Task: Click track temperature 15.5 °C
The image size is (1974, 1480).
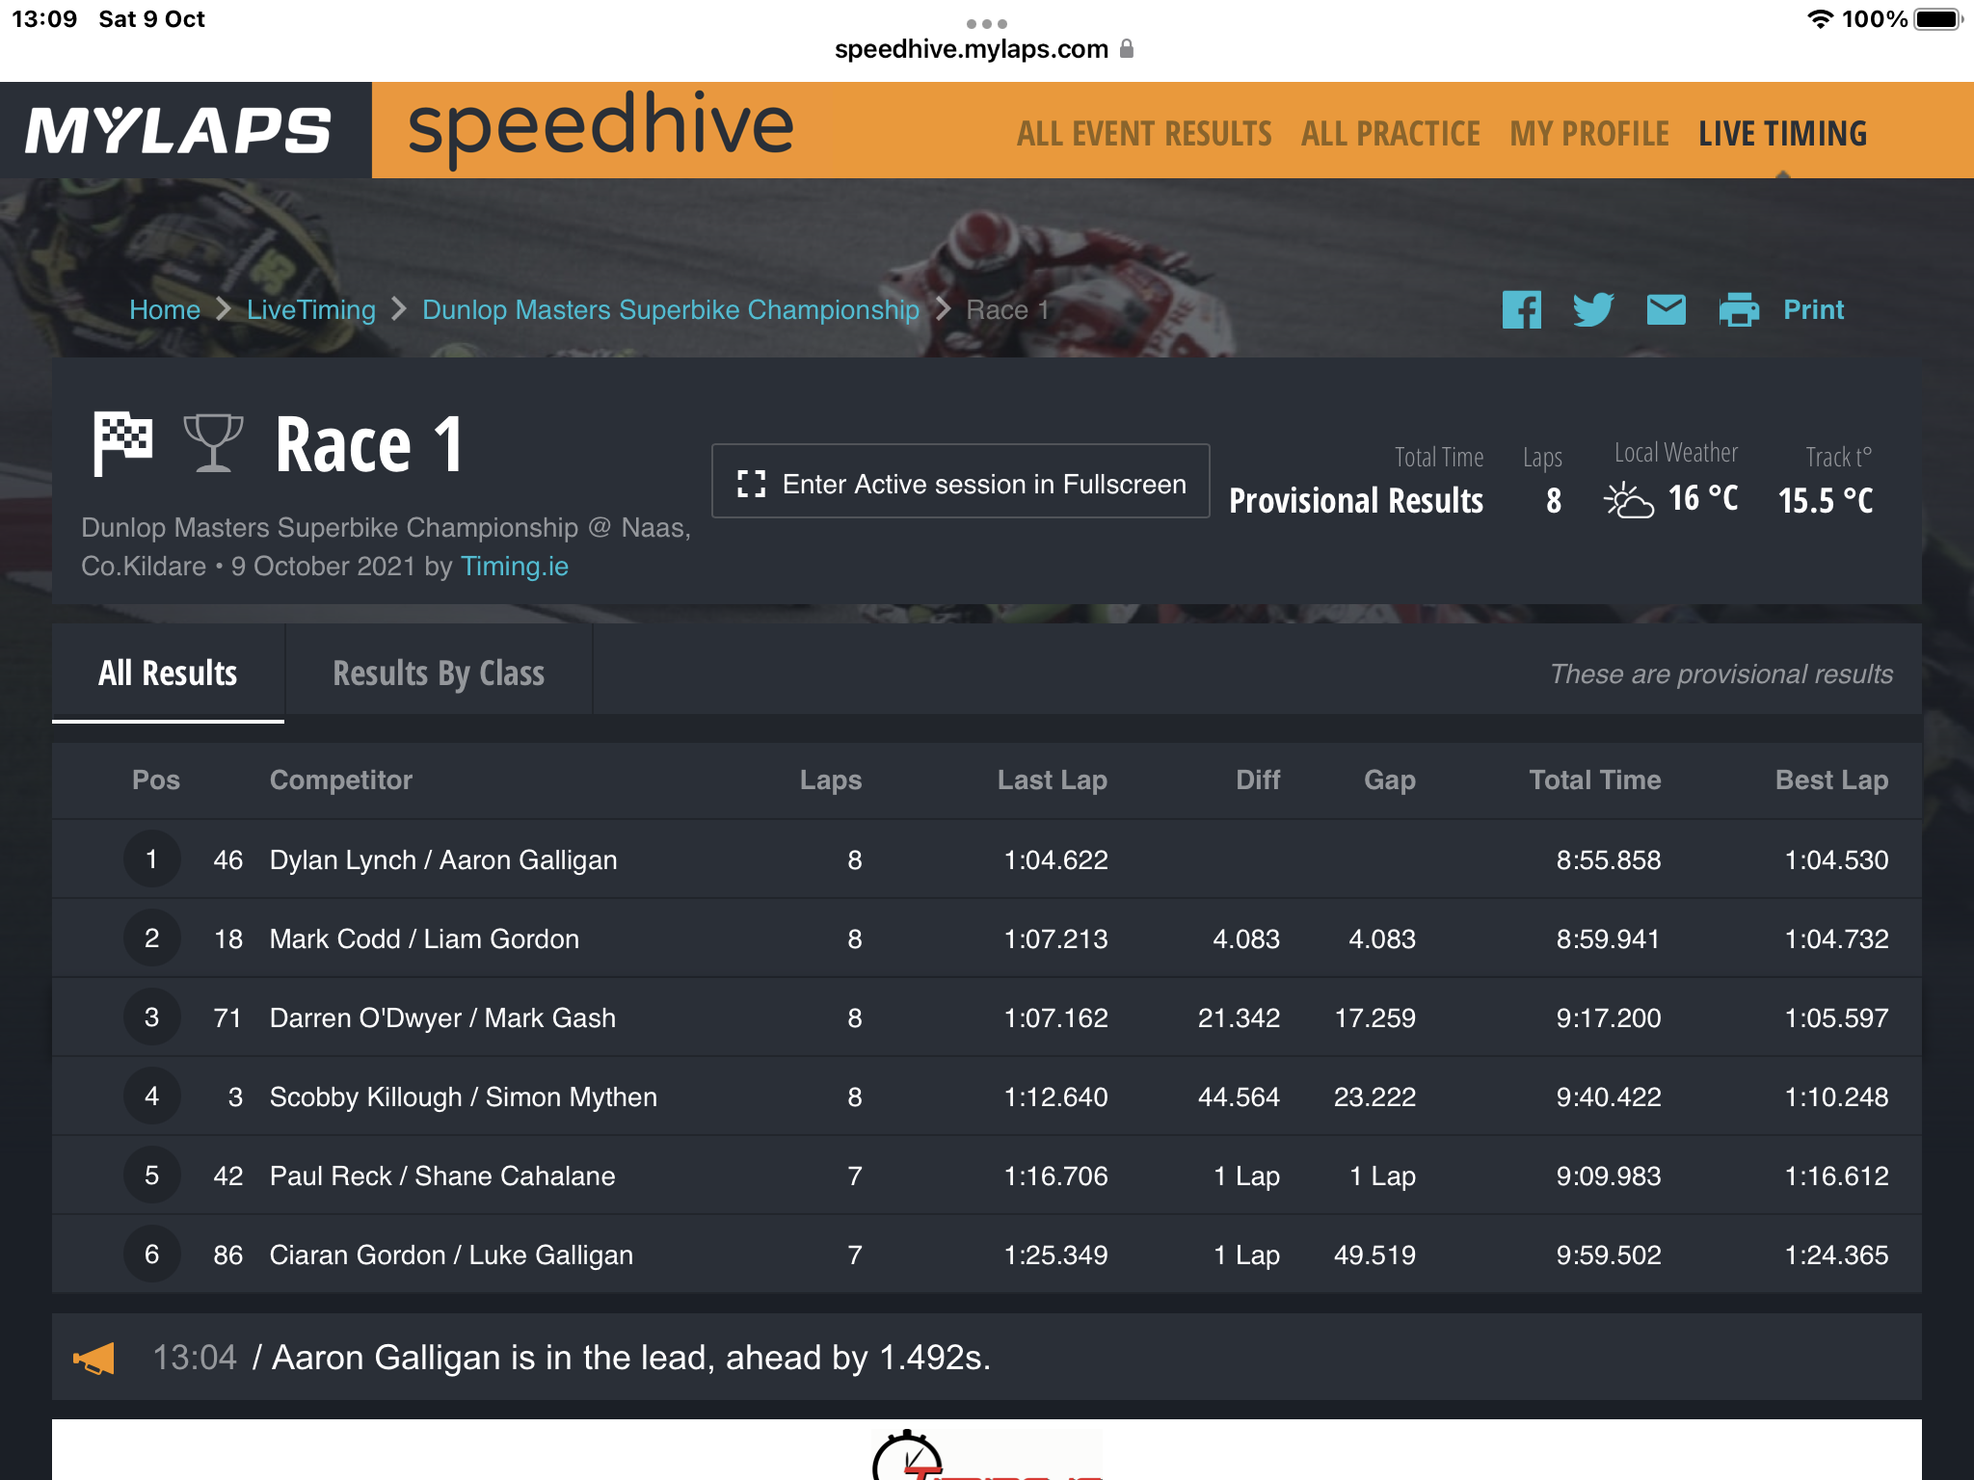Action: (x=1826, y=500)
